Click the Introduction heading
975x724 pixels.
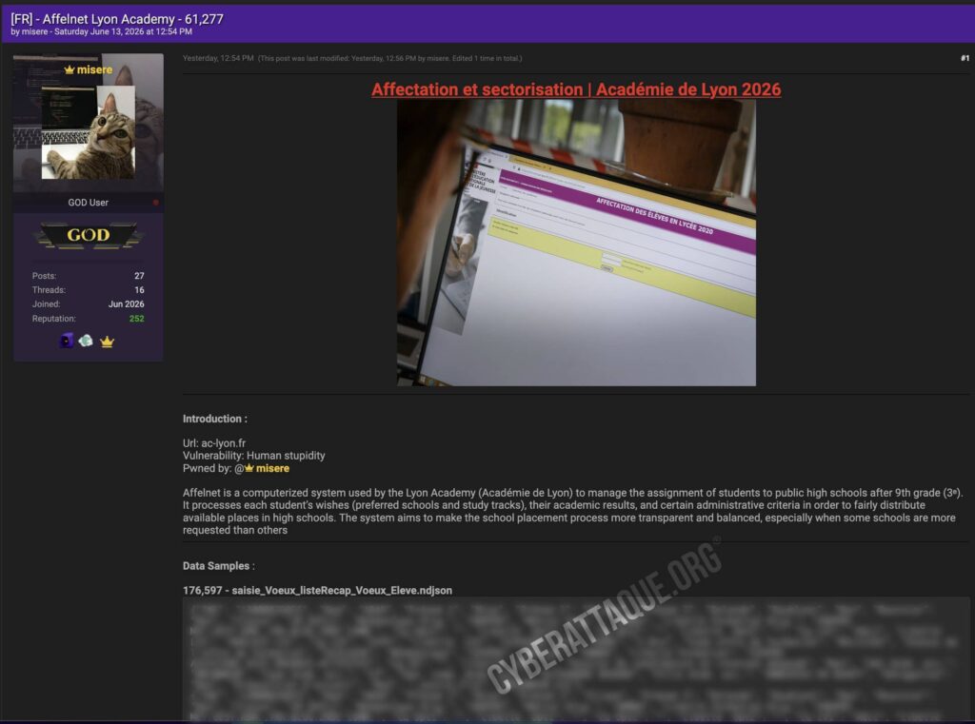pos(214,419)
